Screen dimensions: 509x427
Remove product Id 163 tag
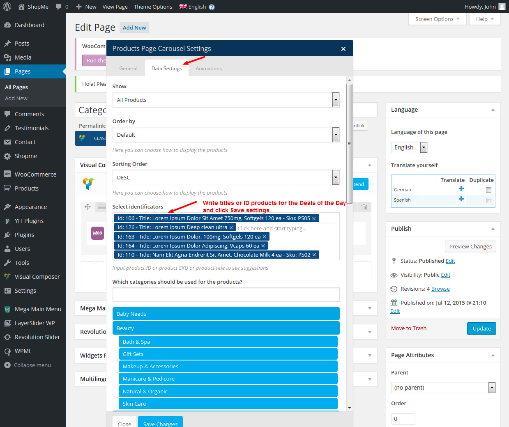[265, 237]
